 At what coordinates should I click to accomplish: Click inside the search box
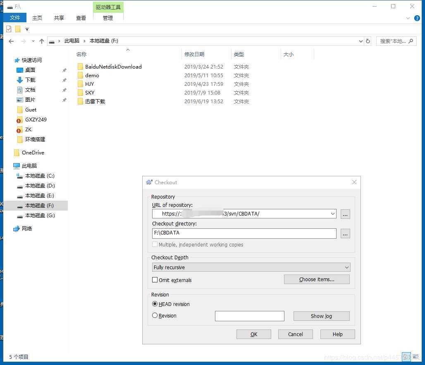coord(393,41)
